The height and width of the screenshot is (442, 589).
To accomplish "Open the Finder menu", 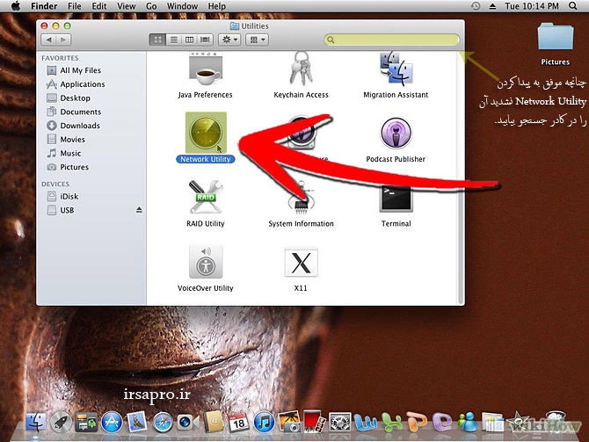I will [44, 6].
